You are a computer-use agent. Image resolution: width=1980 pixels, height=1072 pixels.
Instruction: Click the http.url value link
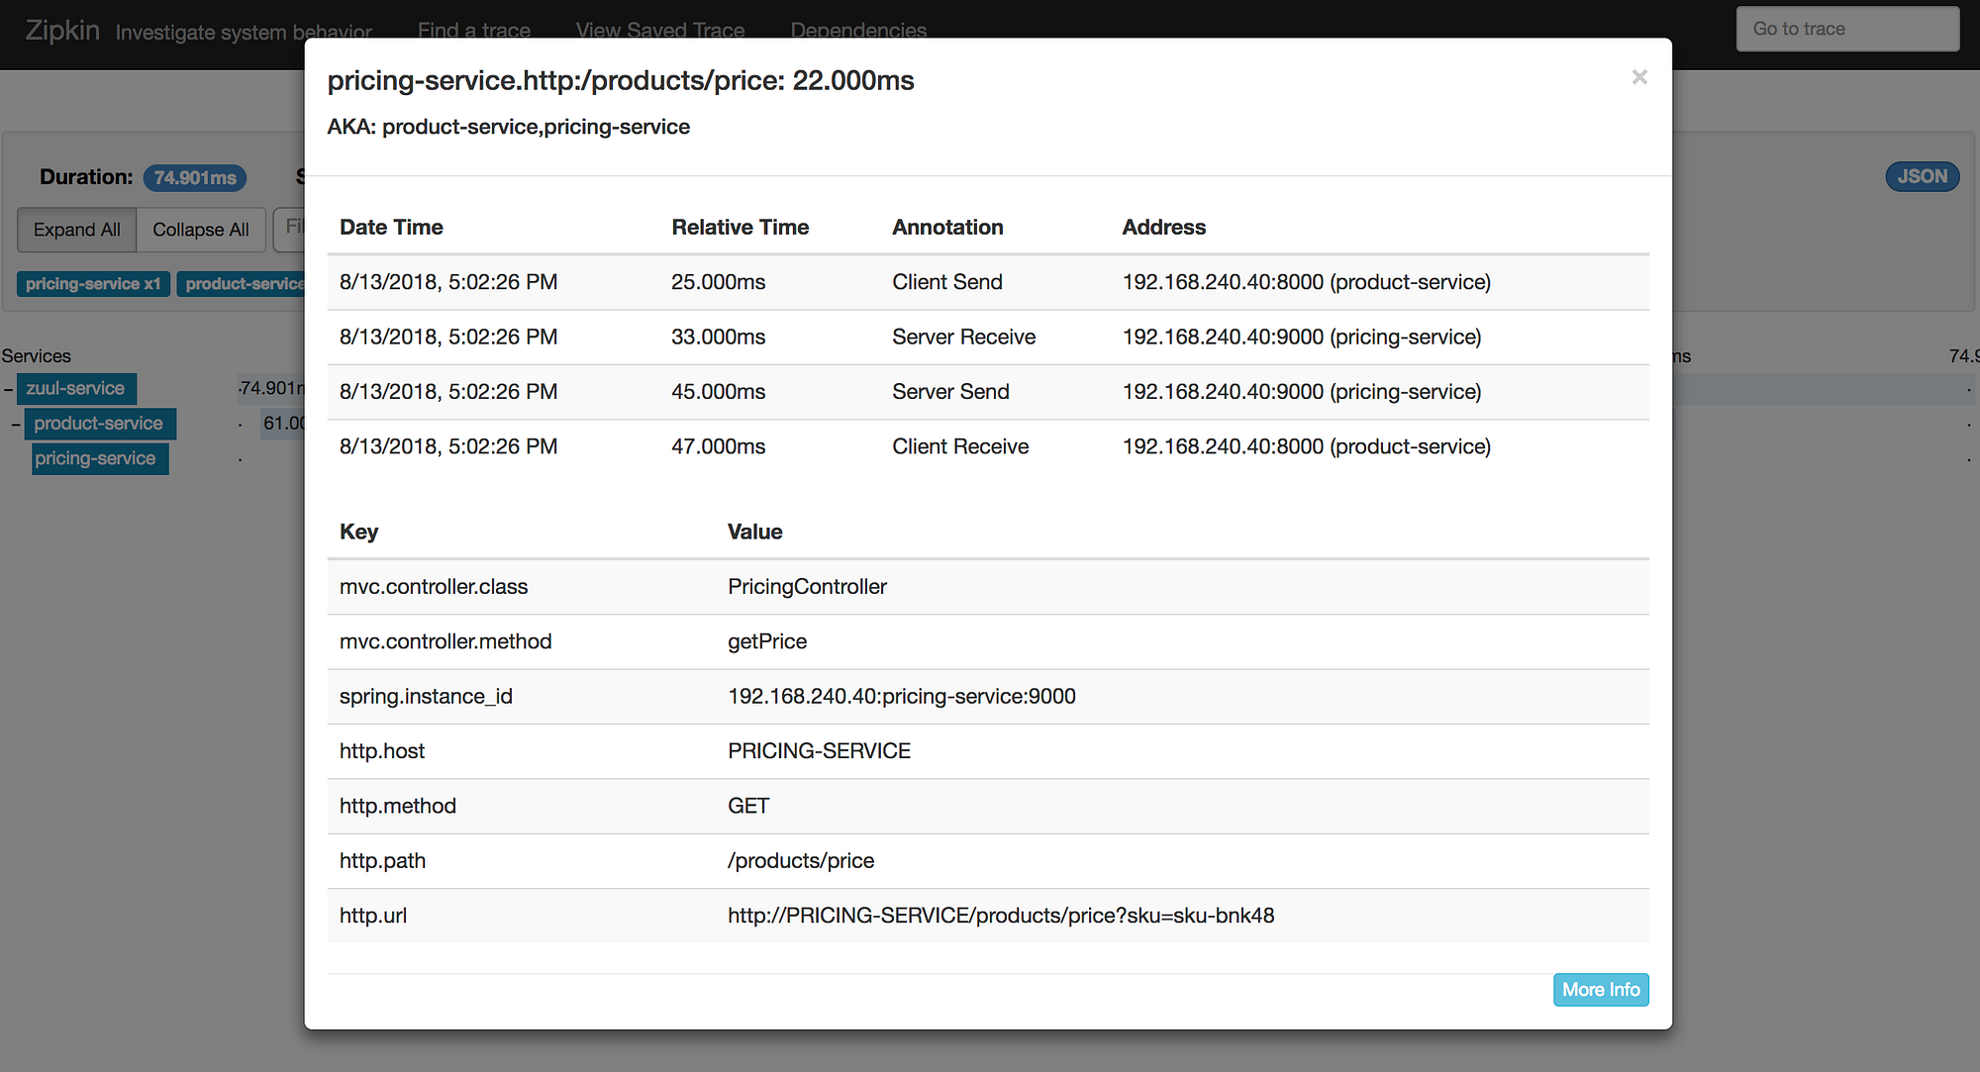[1001, 916]
